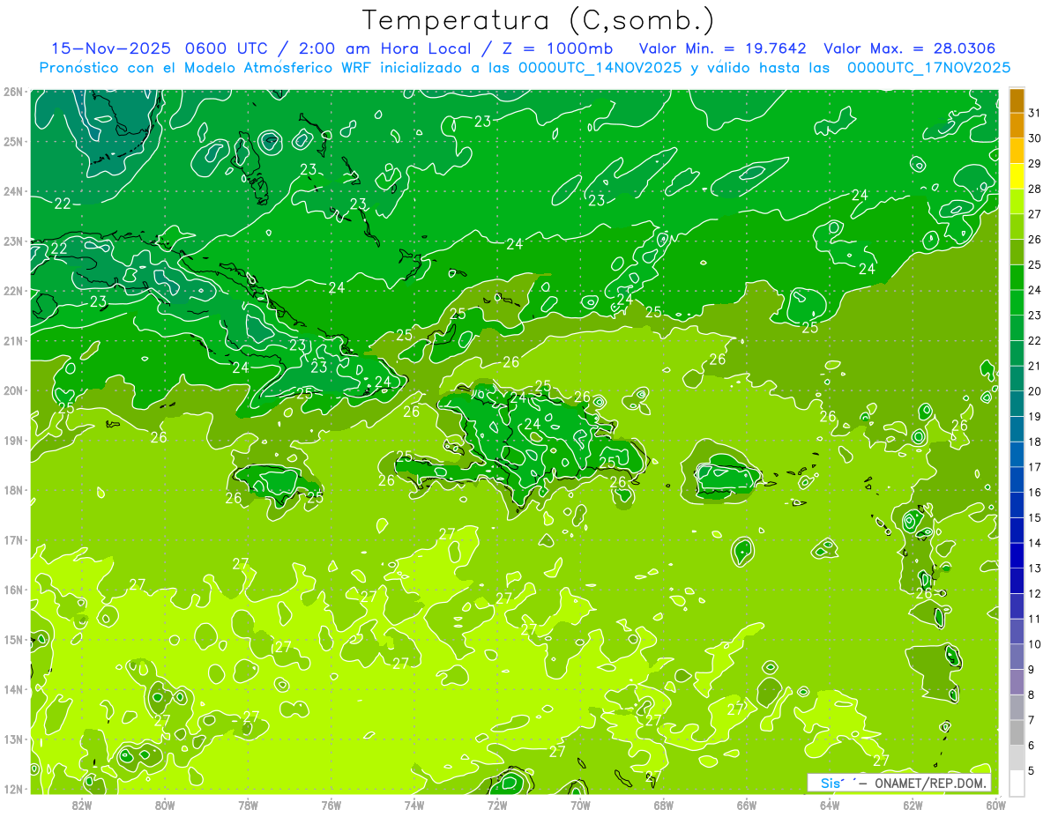Image resolution: width=1058 pixels, height=817 pixels.
Task: Click the '62W' longitude axis label
Action: click(913, 804)
